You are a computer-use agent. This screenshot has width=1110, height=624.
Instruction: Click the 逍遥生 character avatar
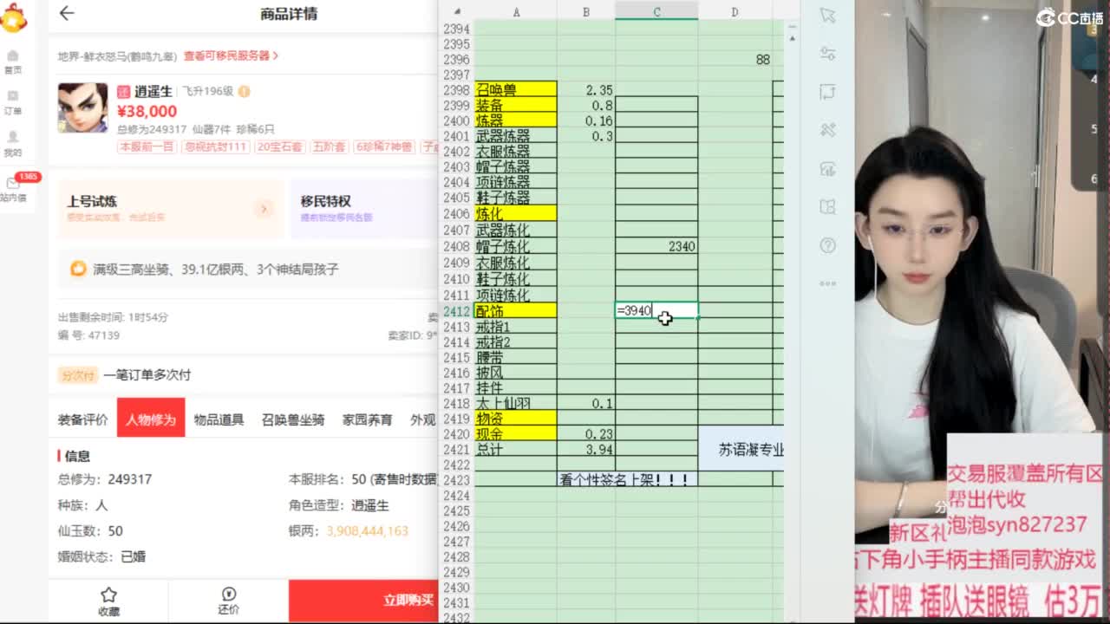(x=83, y=107)
